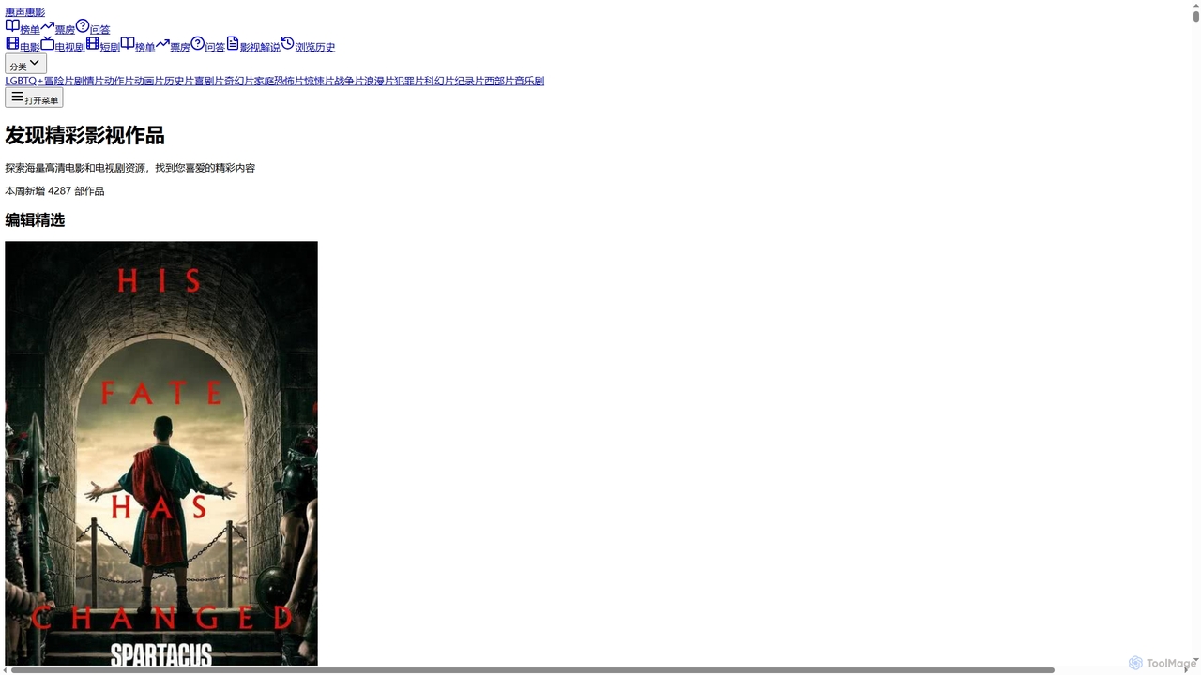Click the question mark icon for 问答 under the logo
The height and width of the screenshot is (675, 1201).
(x=83, y=26)
